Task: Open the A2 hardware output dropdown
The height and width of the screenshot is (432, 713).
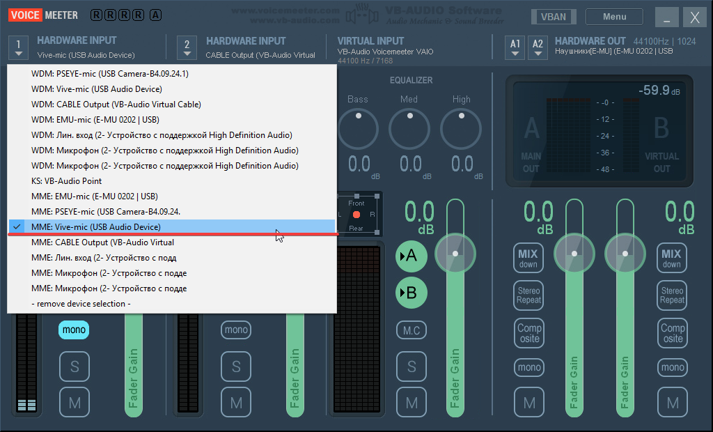Action: tap(538, 47)
